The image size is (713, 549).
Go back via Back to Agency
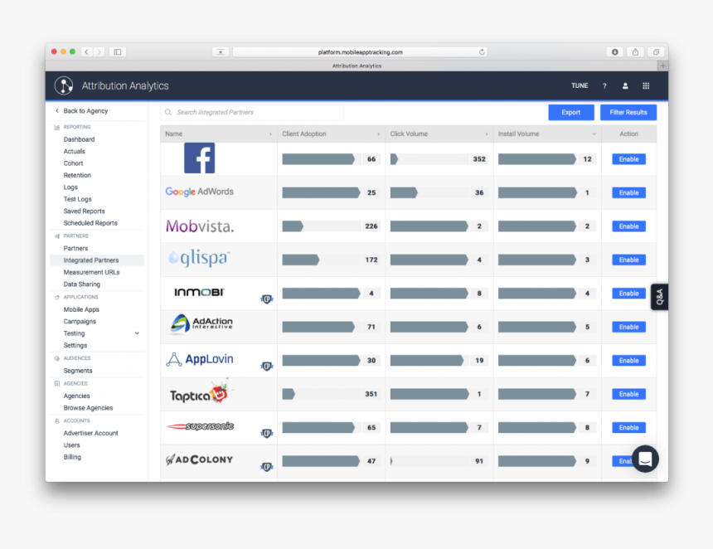point(81,111)
